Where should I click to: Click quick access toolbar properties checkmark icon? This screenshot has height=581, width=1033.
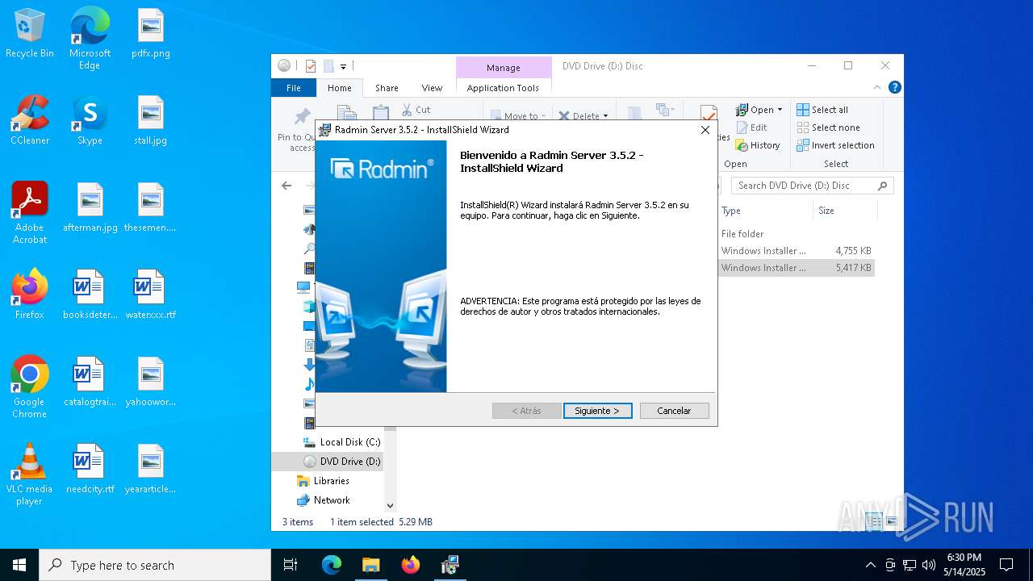[311, 66]
